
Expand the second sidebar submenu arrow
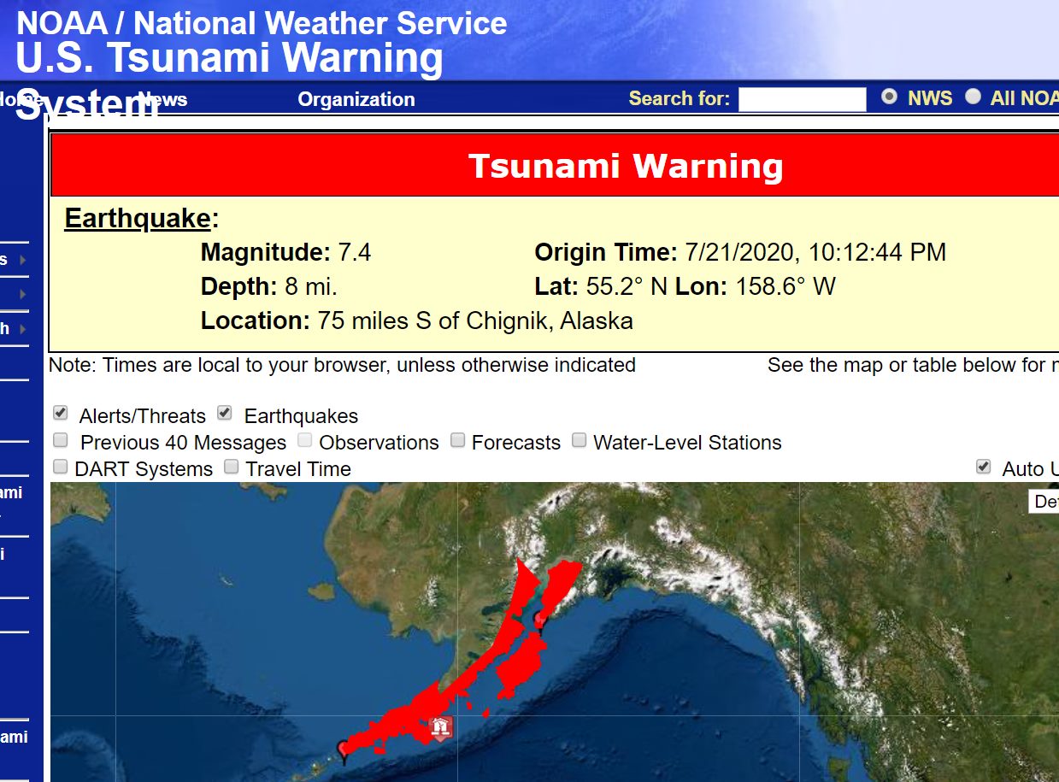tap(22, 294)
